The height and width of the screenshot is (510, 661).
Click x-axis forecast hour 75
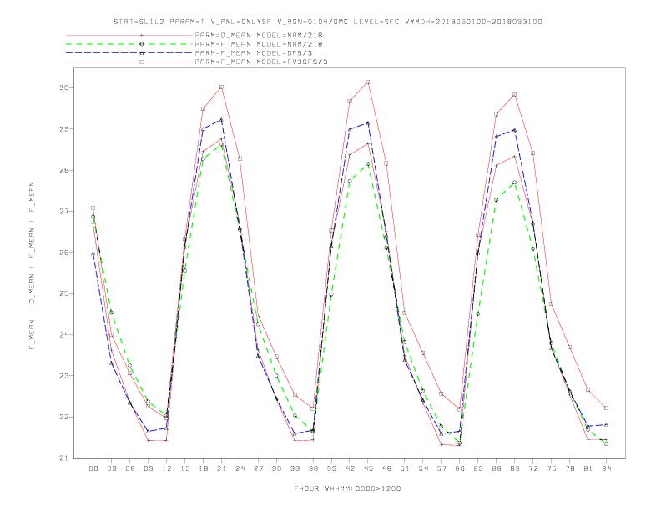(x=551, y=468)
